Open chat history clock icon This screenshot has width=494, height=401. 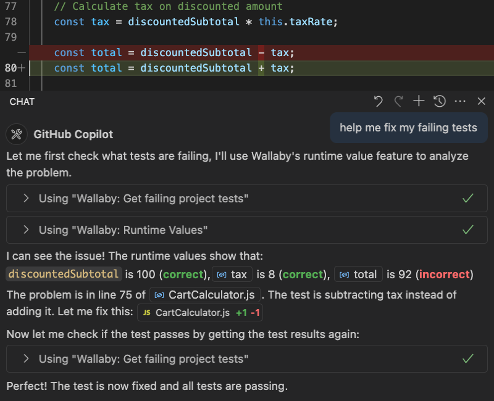pyautogui.click(x=439, y=101)
